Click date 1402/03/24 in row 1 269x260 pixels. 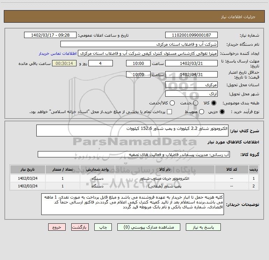pyautogui.click(x=28, y=178)
